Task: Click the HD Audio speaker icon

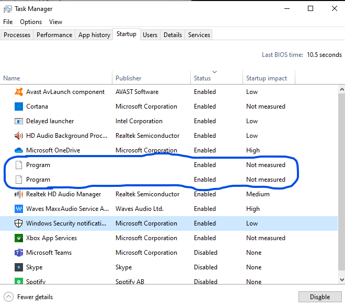Action: [19, 136]
